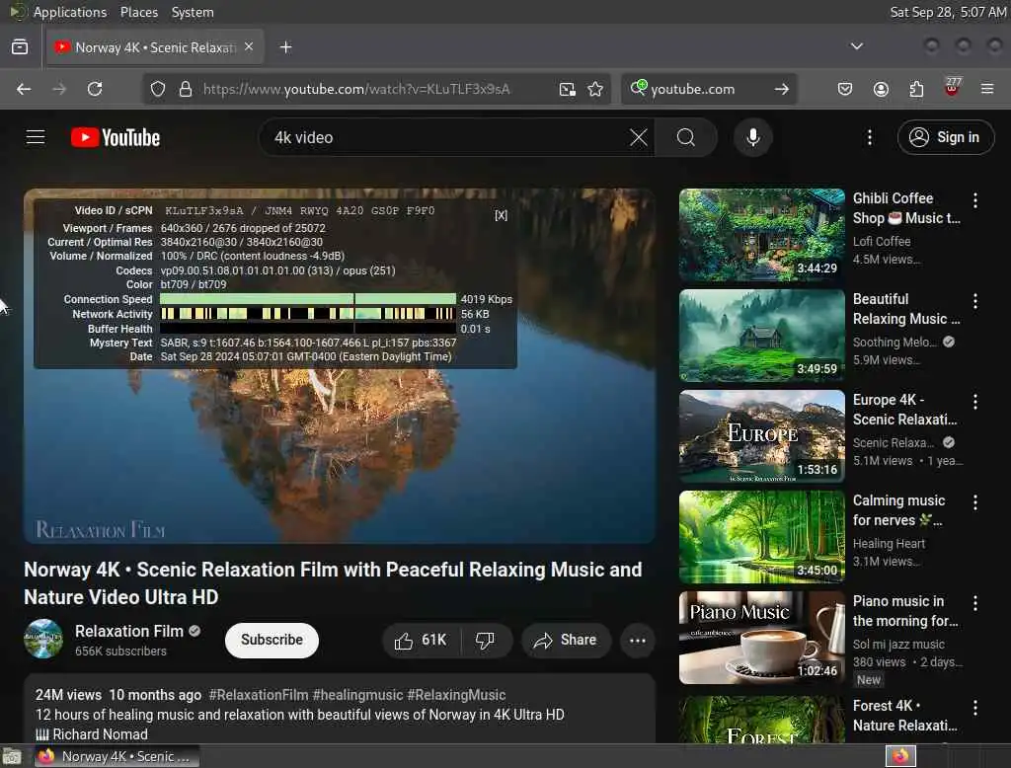
Task: Open options menu for Forest 4K video
Action: click(974, 708)
